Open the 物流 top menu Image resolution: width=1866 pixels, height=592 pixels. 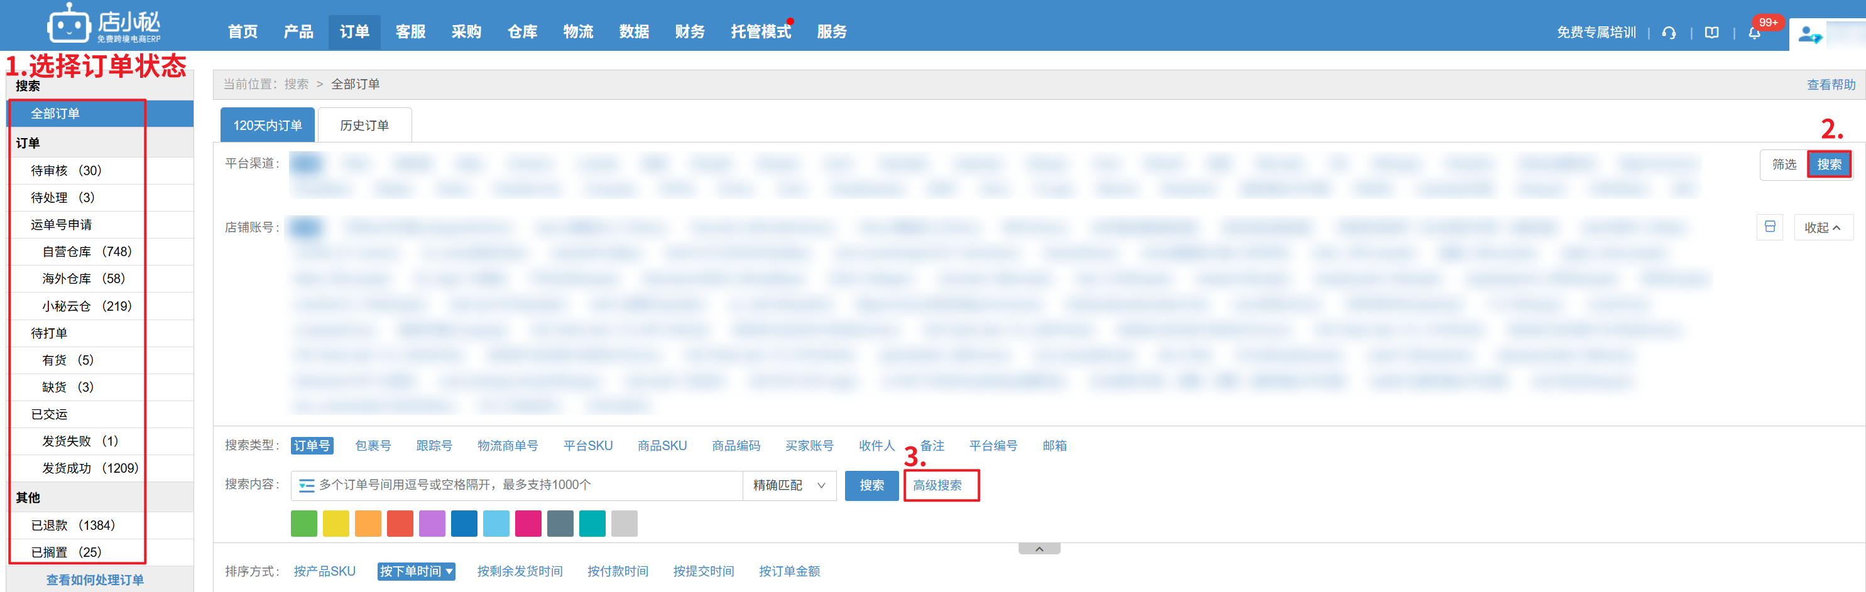(x=578, y=32)
